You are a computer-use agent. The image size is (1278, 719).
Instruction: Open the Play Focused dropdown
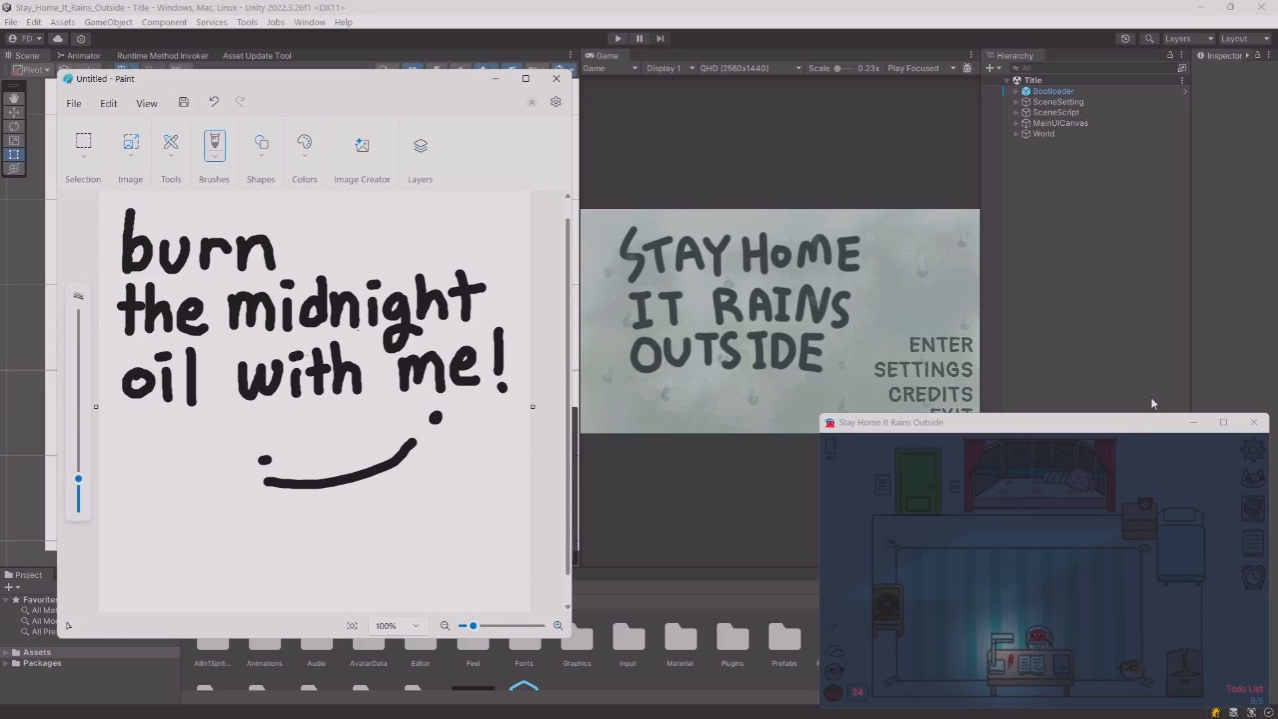[x=921, y=68]
